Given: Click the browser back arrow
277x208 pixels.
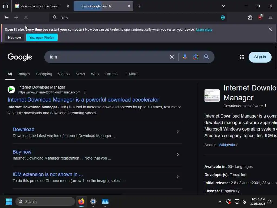Looking at the screenshot, I should coord(6,17).
